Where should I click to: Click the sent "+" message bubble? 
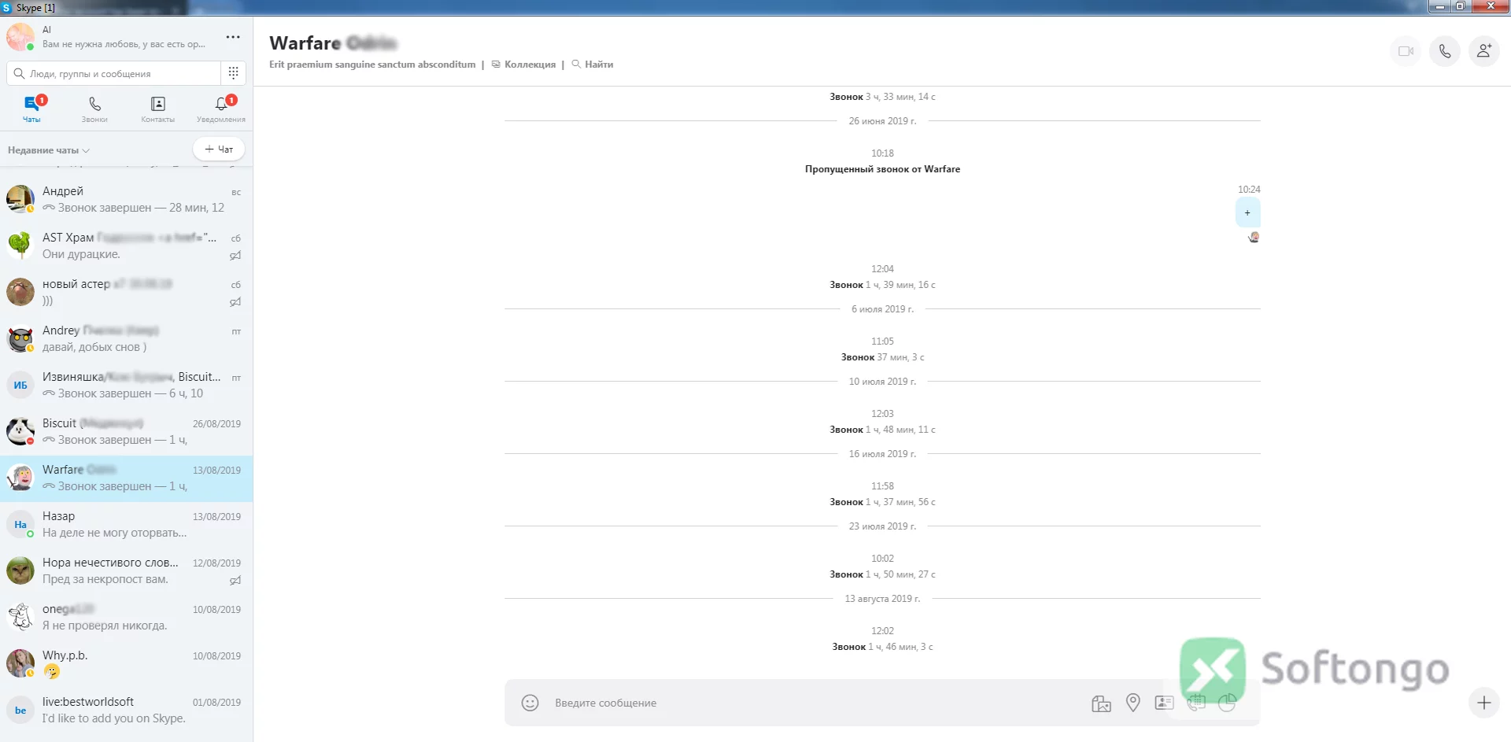1247,213
